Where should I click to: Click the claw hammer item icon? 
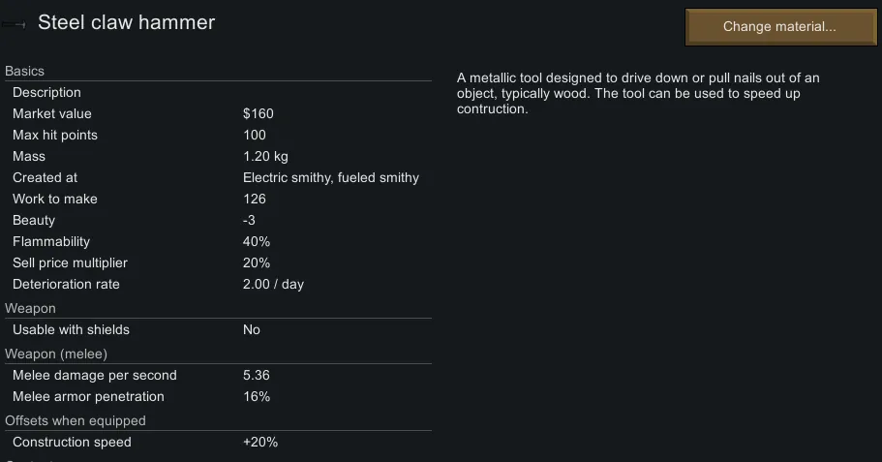pos(15,23)
